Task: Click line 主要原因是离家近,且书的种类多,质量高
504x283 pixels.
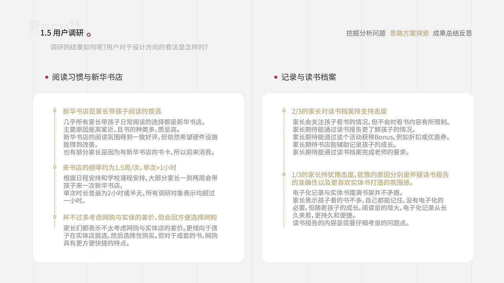Action: click(x=122, y=129)
